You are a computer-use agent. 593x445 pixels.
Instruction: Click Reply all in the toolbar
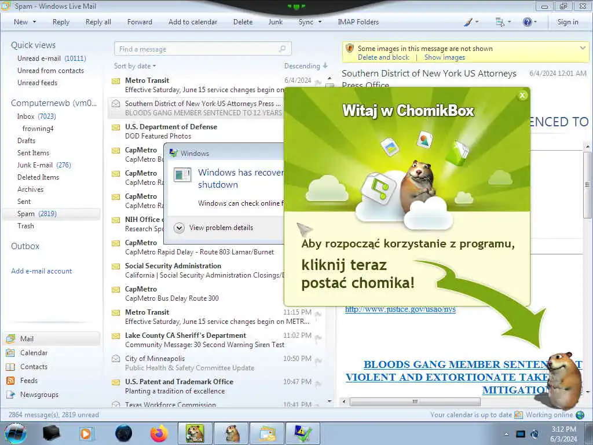[98, 22]
